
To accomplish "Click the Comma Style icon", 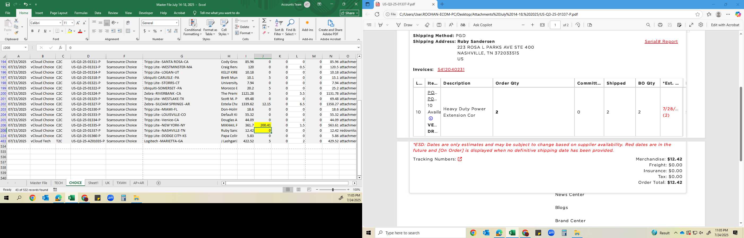I will (x=161, y=31).
